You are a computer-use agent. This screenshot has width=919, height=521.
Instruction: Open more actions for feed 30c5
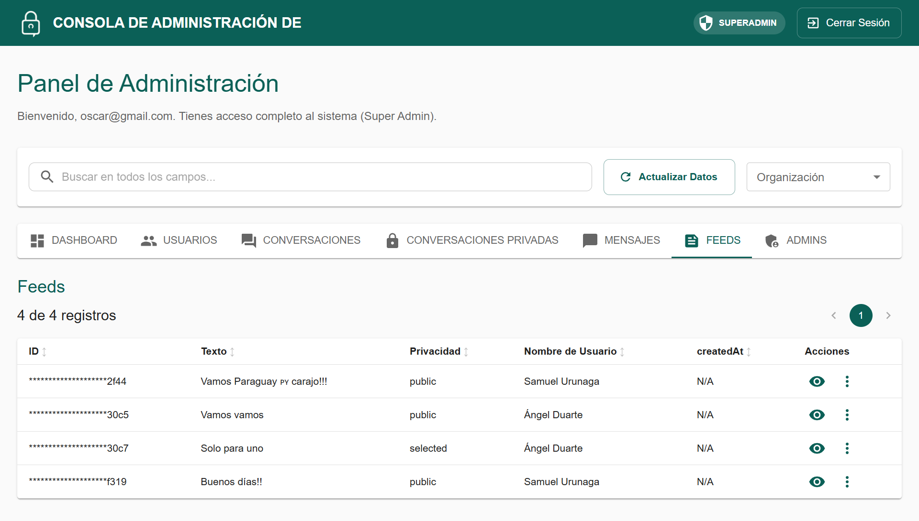point(847,415)
